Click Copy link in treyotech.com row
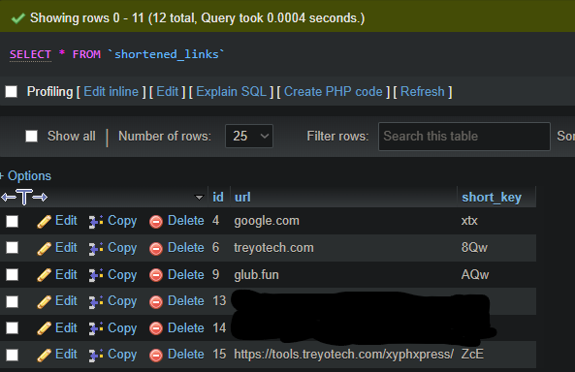Viewport: 575px width, 372px height. coord(122,248)
